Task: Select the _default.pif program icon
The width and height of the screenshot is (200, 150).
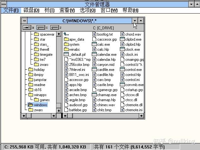Action: tap(66, 55)
